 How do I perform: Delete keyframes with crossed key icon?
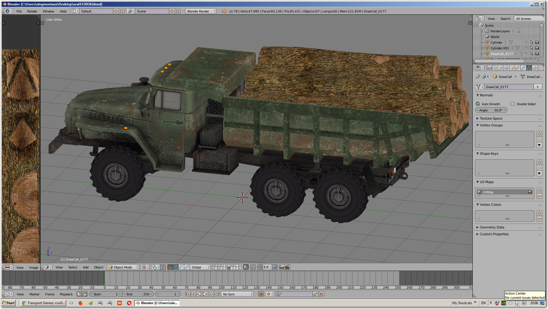(321, 294)
